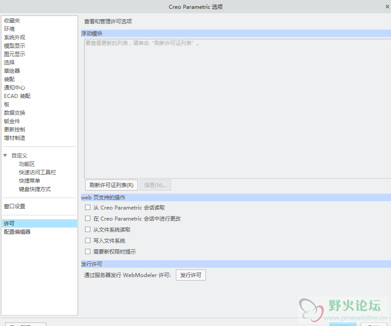This screenshot has width=391, height=326.
Task: Toggle 在 Creo Parametric 会话中进行更改 checkbox
Action: tap(88, 219)
